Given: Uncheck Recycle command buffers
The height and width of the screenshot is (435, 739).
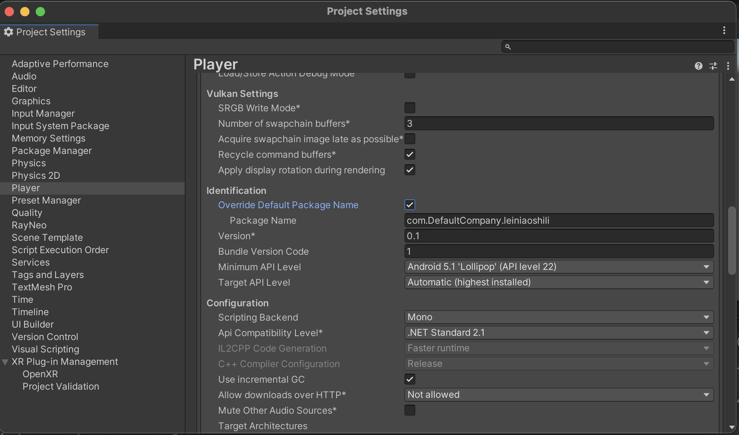Looking at the screenshot, I should point(410,154).
